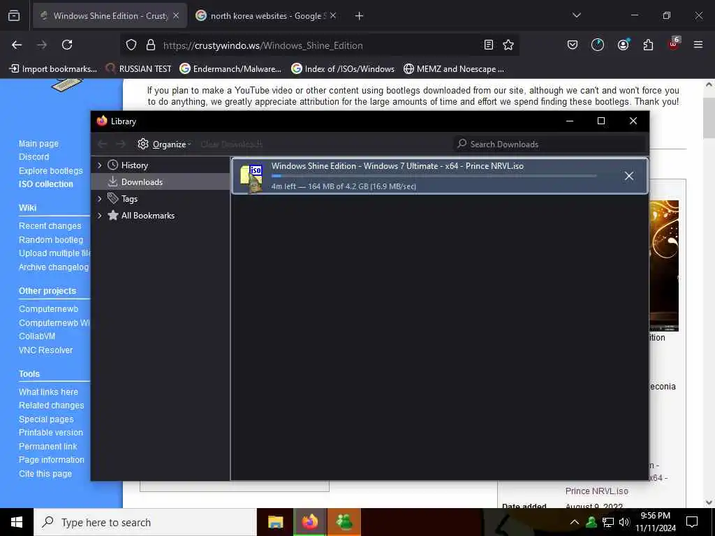
Task: Open Recent changes link
Action: point(50,226)
